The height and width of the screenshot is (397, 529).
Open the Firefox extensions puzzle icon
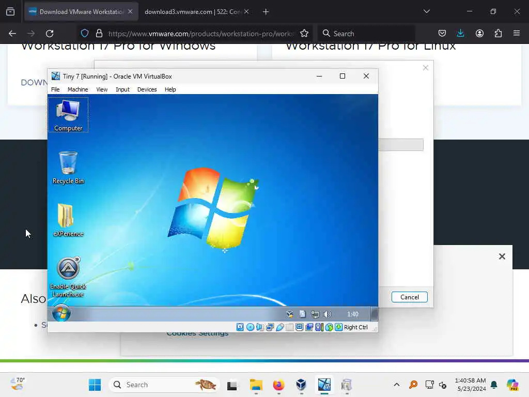tap(498, 34)
